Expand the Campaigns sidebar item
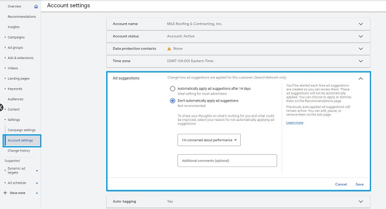 pyautogui.click(x=5, y=37)
